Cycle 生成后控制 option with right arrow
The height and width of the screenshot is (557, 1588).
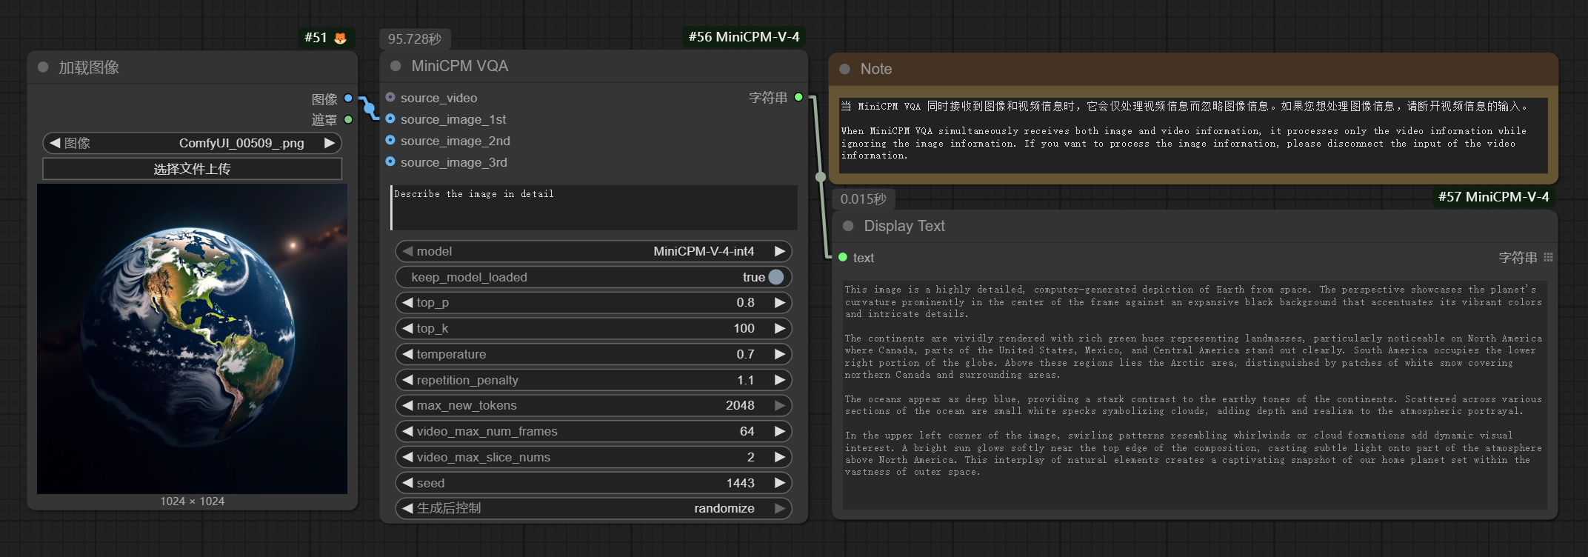click(780, 508)
